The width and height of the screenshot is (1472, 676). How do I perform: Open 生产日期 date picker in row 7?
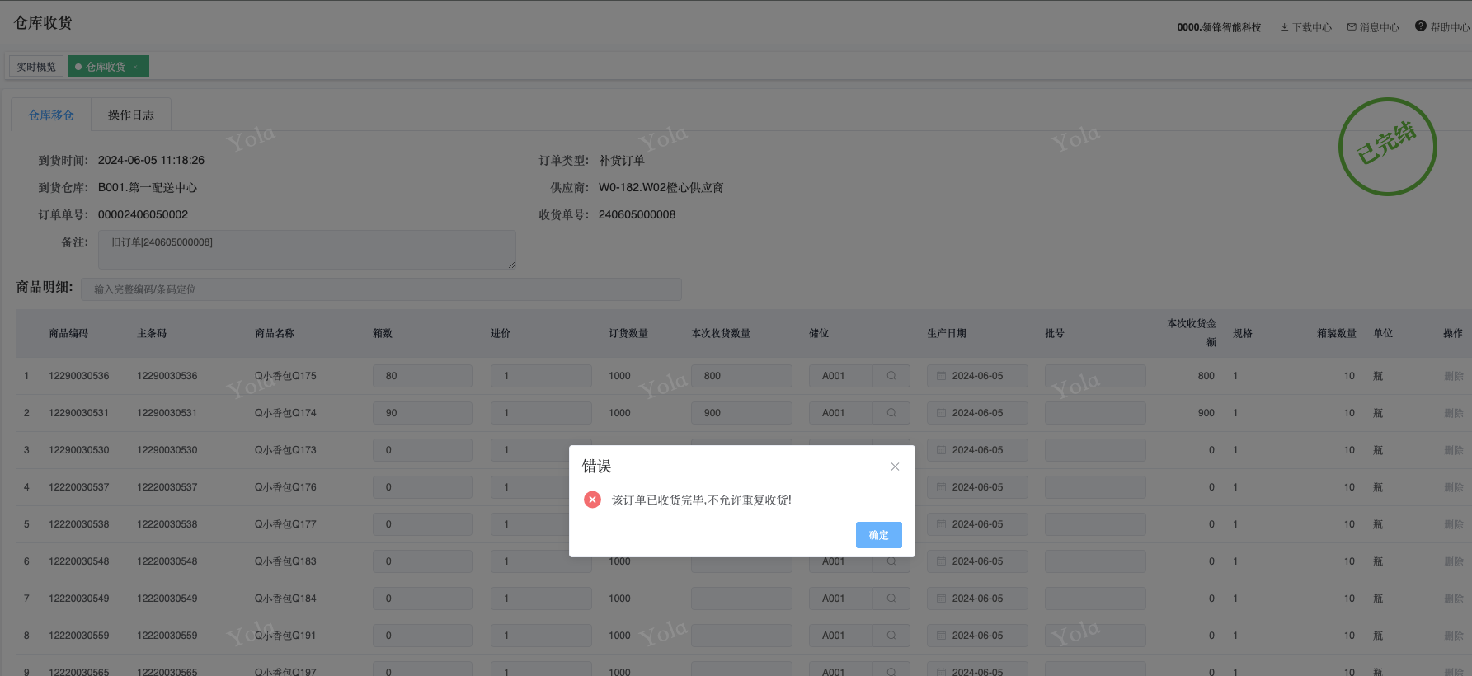[x=977, y=599]
